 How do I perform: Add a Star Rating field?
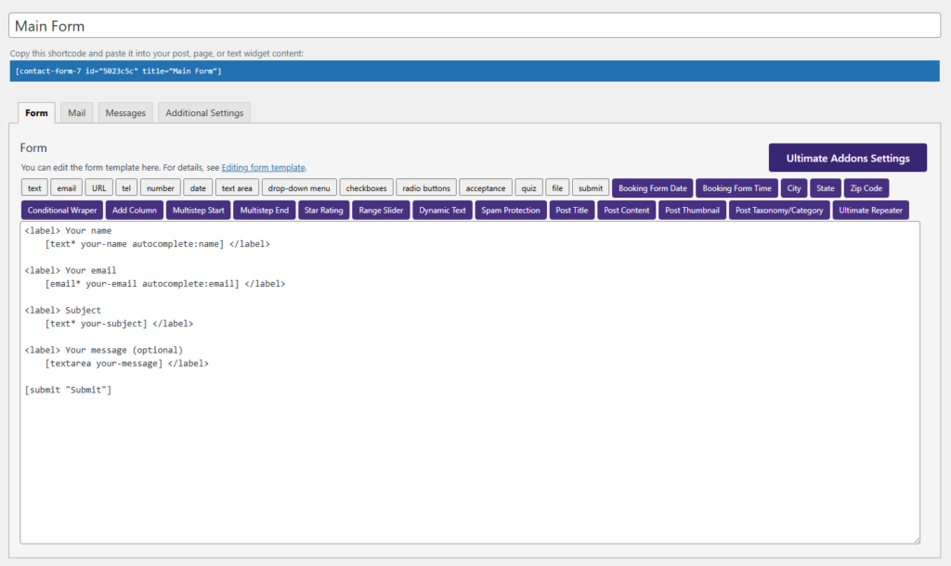coord(324,211)
